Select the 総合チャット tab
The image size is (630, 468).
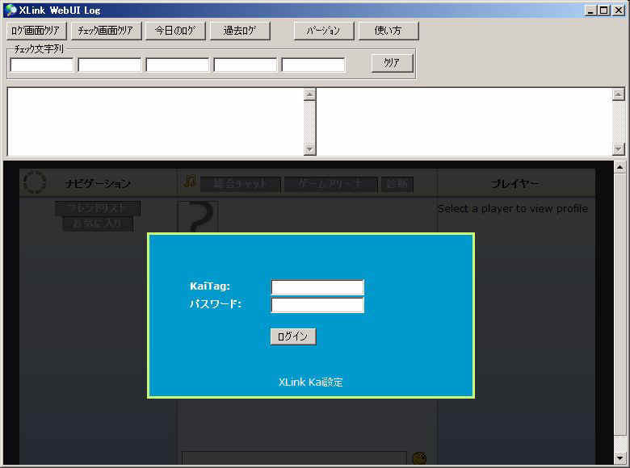240,184
